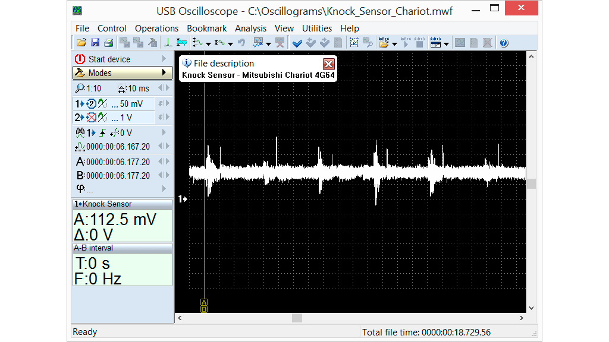Open the Utilities menu
Viewport: 609px width, 342px height.
317,28
